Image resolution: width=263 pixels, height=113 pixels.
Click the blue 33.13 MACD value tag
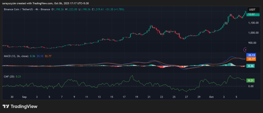click(x=250, y=55)
